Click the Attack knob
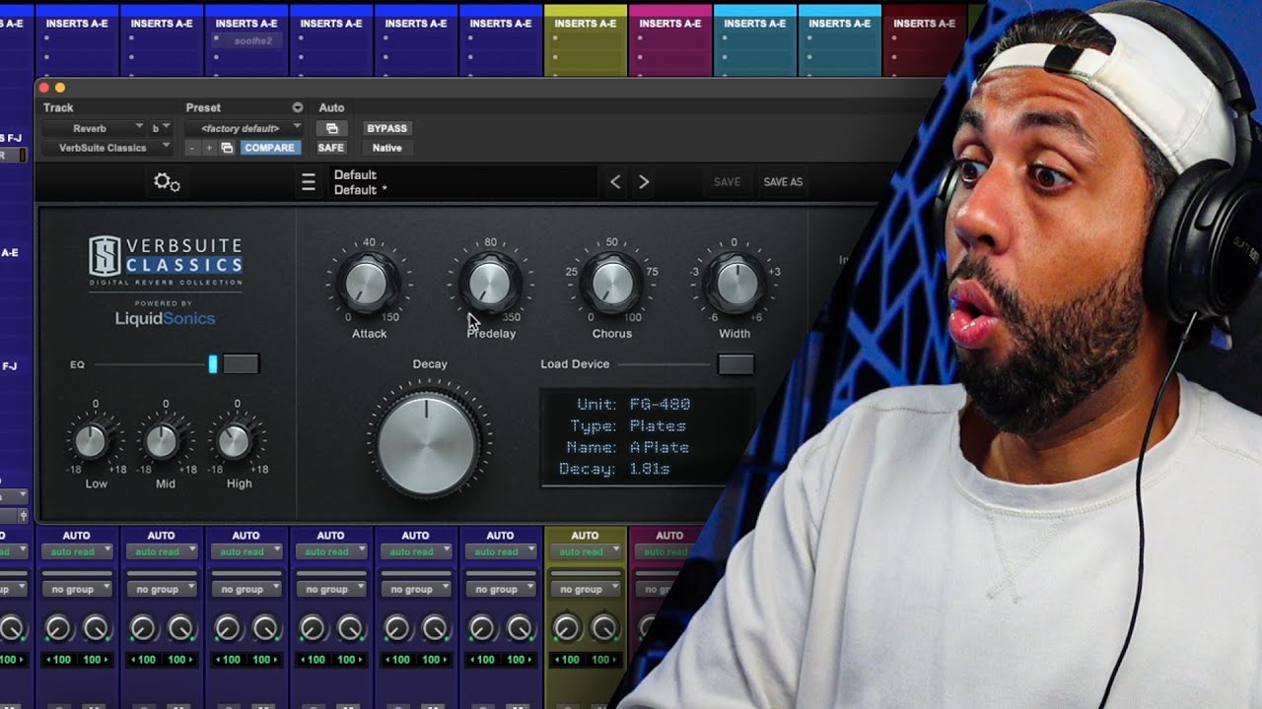1262x709 pixels. coord(368,283)
